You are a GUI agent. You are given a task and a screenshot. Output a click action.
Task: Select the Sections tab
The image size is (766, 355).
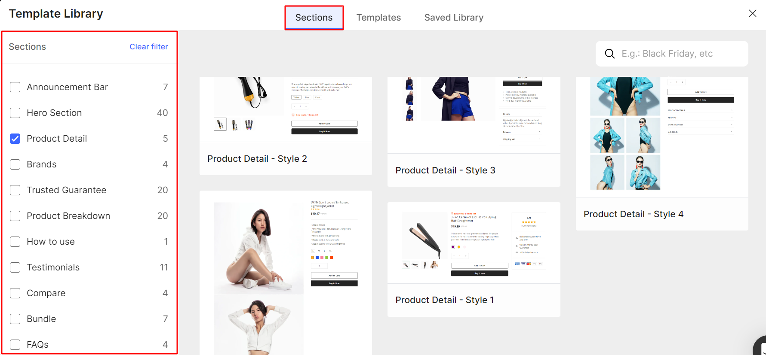tap(314, 18)
